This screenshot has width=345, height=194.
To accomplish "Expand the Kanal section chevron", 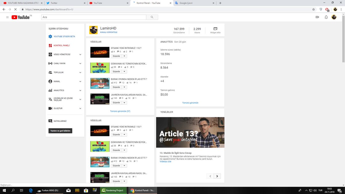I will click(80, 82).
